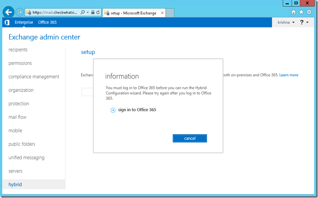Open the public folders section
Viewport: 318px width, 198px height.
(22, 144)
